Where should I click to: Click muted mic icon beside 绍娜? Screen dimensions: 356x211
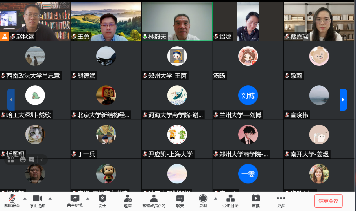[x=216, y=37]
